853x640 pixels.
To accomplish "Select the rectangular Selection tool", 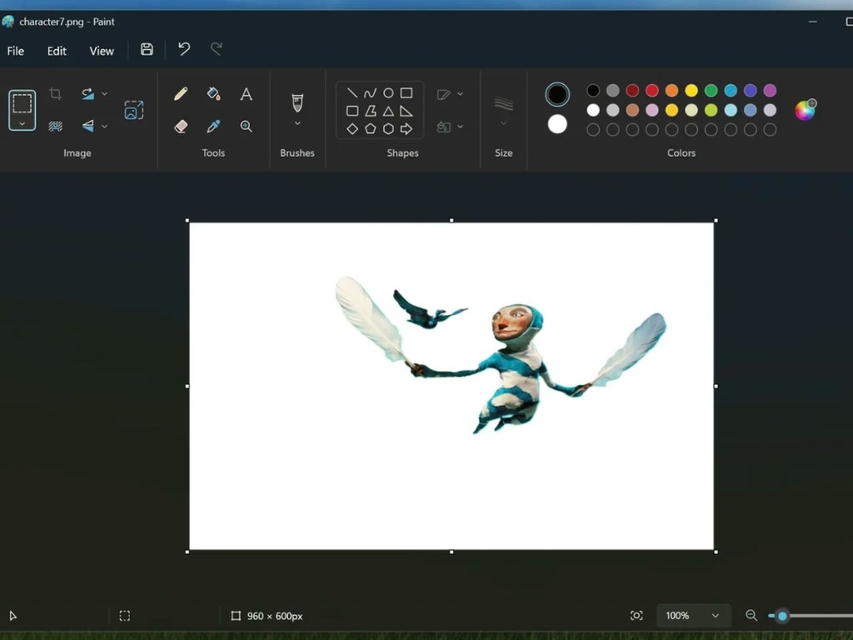I will [x=22, y=103].
